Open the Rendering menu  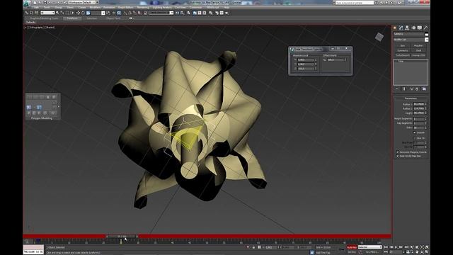[x=143, y=8]
